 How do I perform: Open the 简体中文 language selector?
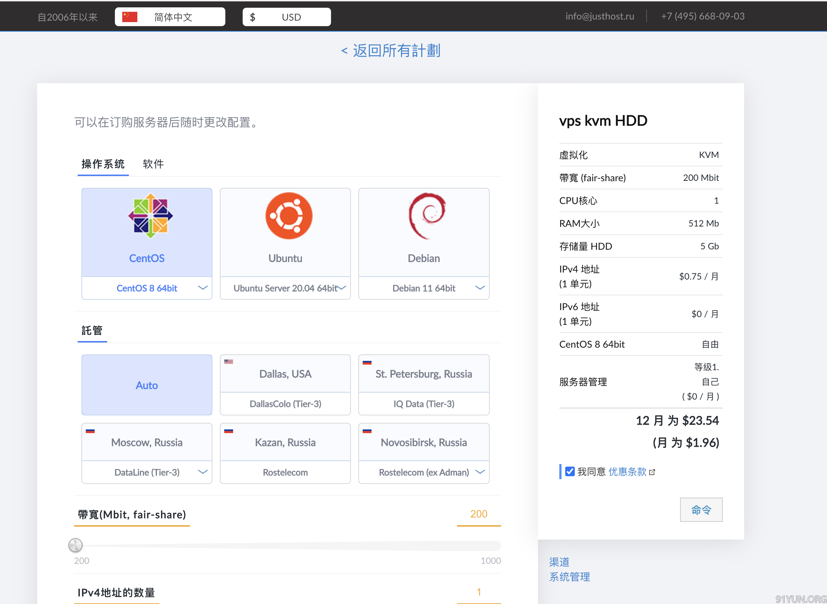170,17
